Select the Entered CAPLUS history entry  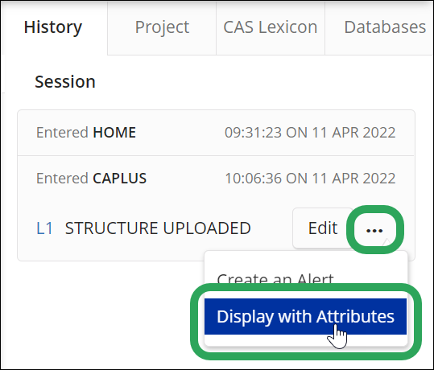216,179
